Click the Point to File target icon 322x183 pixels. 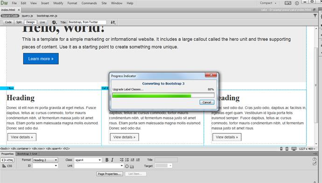pyautogui.click(x=127, y=166)
